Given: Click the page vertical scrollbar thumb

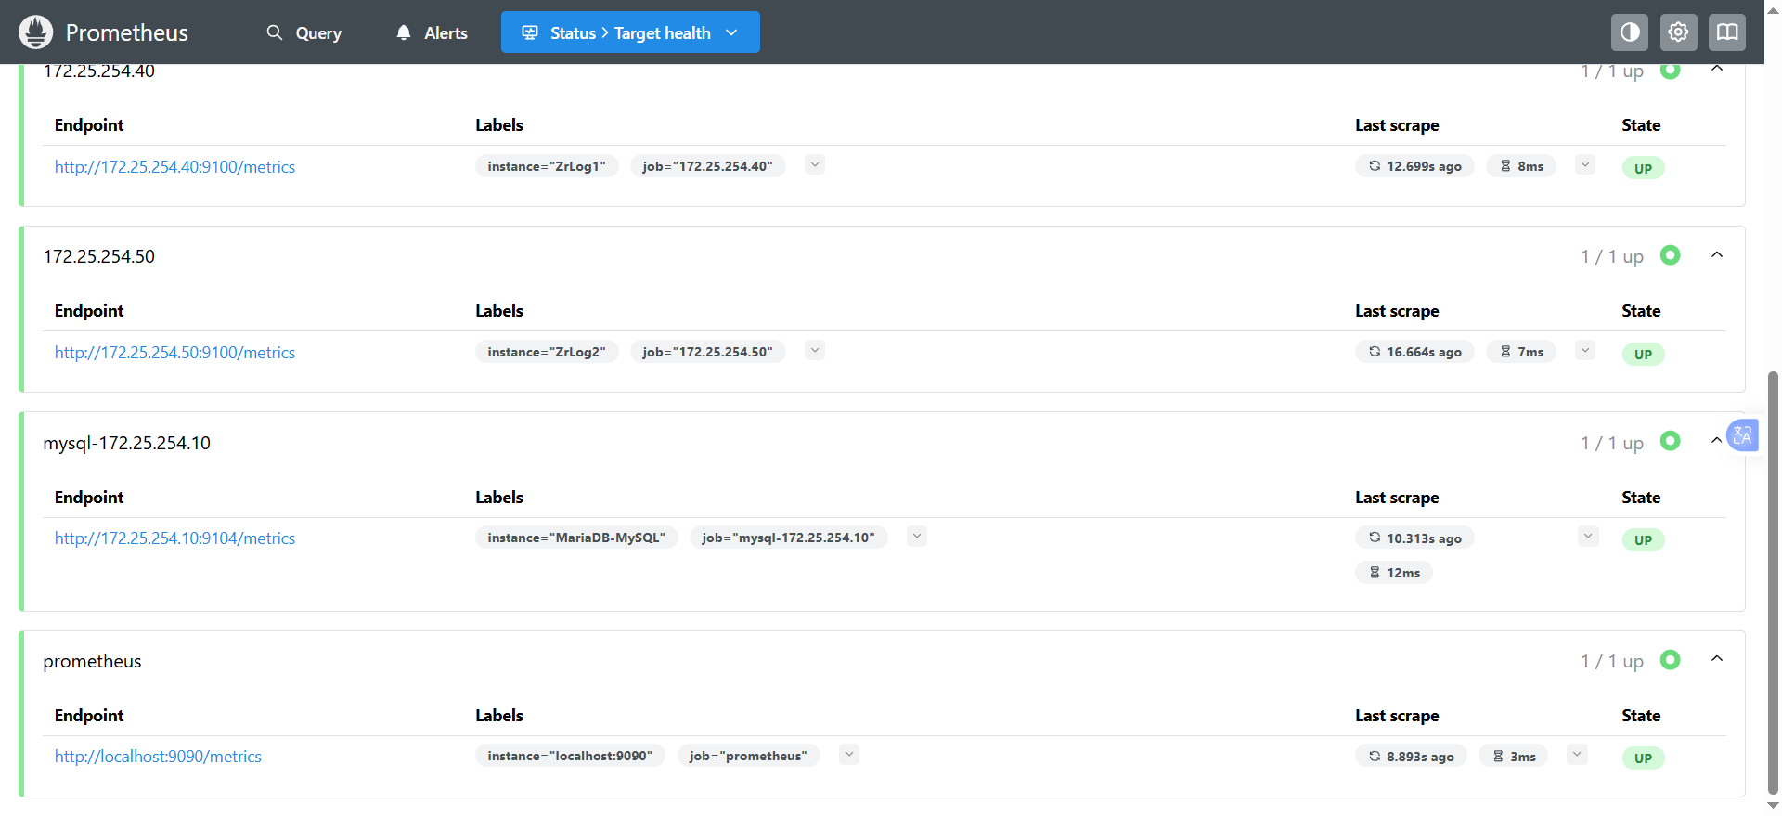Looking at the screenshot, I should click(1773, 583).
